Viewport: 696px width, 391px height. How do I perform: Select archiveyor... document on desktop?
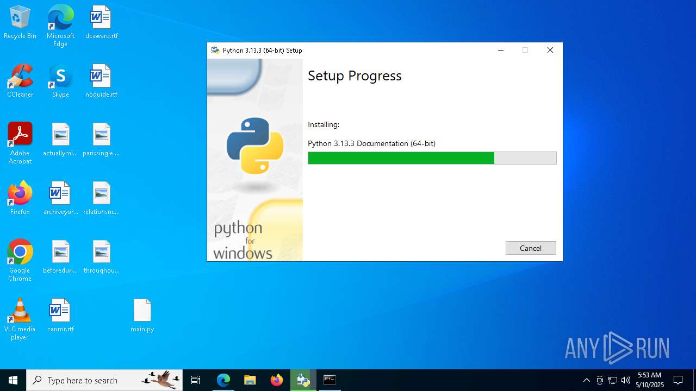60,199
